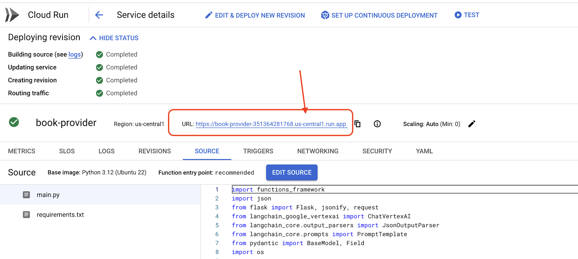The width and height of the screenshot is (578, 259).
Task: Click Set Up Continuous Deployment
Action: coord(379,15)
